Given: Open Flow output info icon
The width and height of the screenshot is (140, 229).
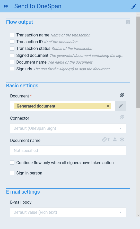Looking at the screenshot, I should pos(128,22).
